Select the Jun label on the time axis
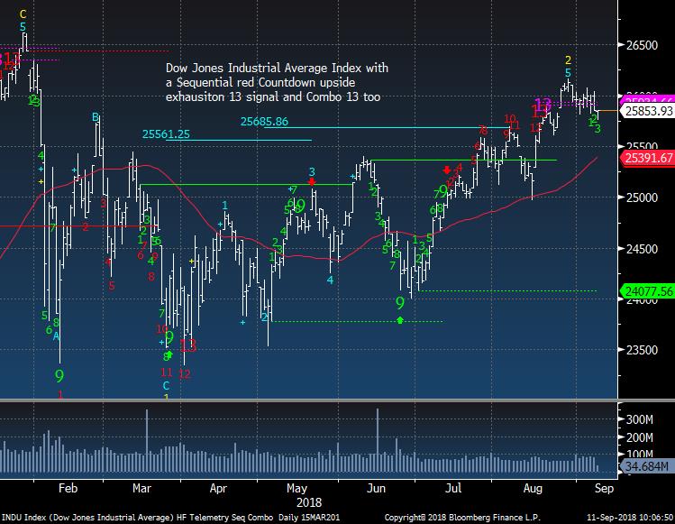The image size is (675, 524). [x=376, y=488]
